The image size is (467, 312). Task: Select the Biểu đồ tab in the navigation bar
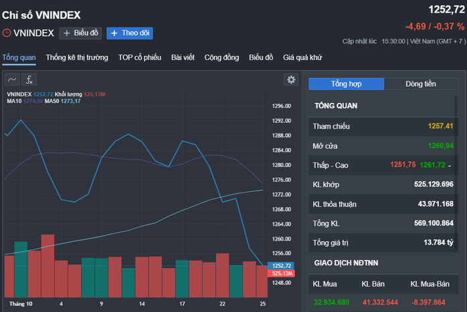tap(261, 57)
